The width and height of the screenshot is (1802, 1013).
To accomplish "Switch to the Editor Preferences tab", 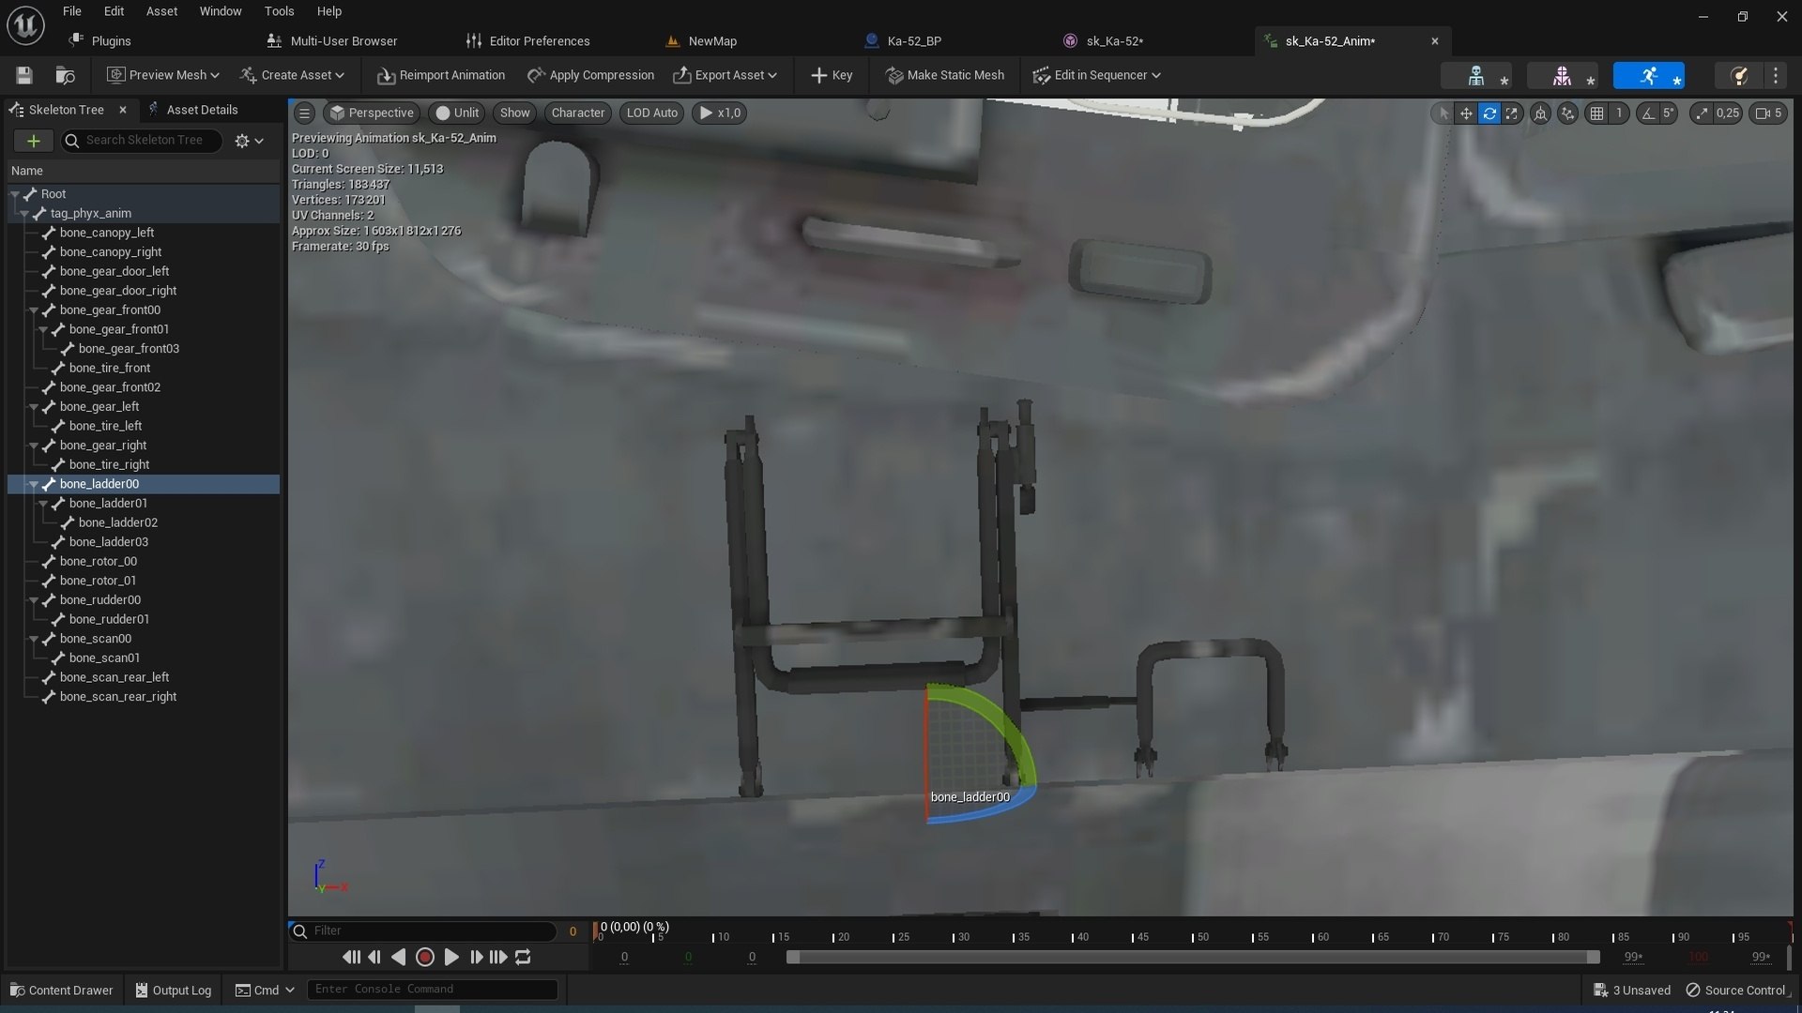I will 539,41.
